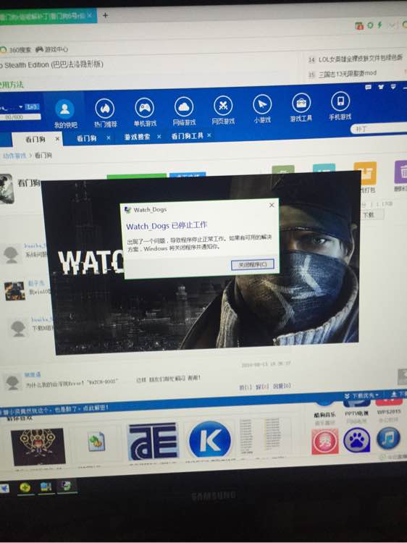Image resolution: width=407 pixels, height=543 pixels.
Task: Click the 回复 link under the comment
Action: coord(282,386)
